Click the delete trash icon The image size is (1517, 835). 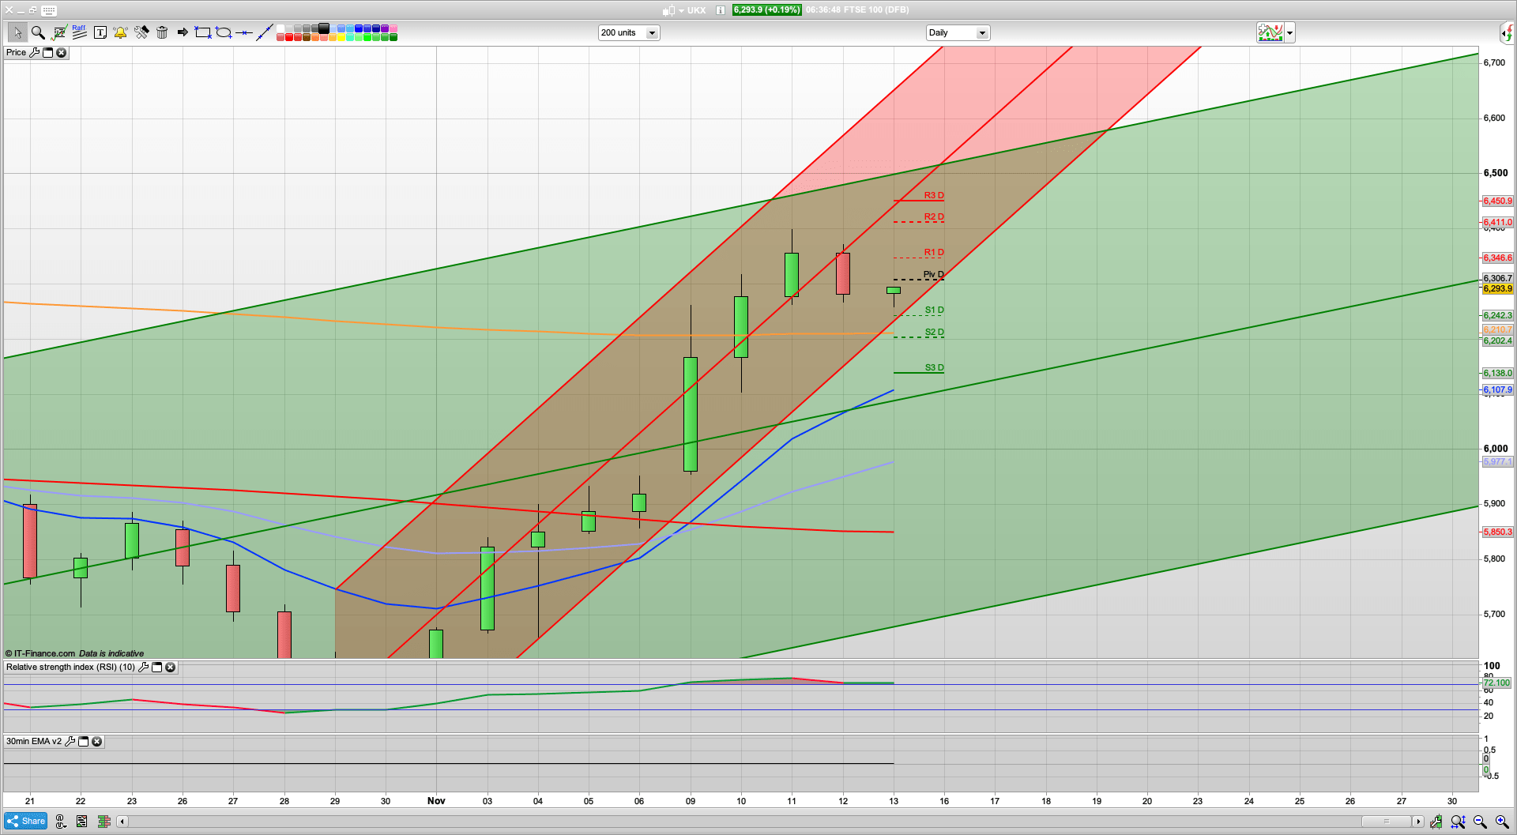162,32
